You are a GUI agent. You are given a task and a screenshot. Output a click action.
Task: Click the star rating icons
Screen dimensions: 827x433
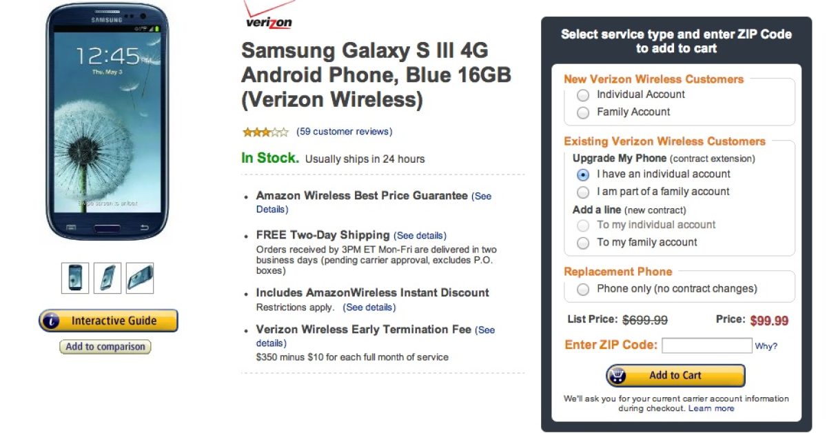[265, 132]
